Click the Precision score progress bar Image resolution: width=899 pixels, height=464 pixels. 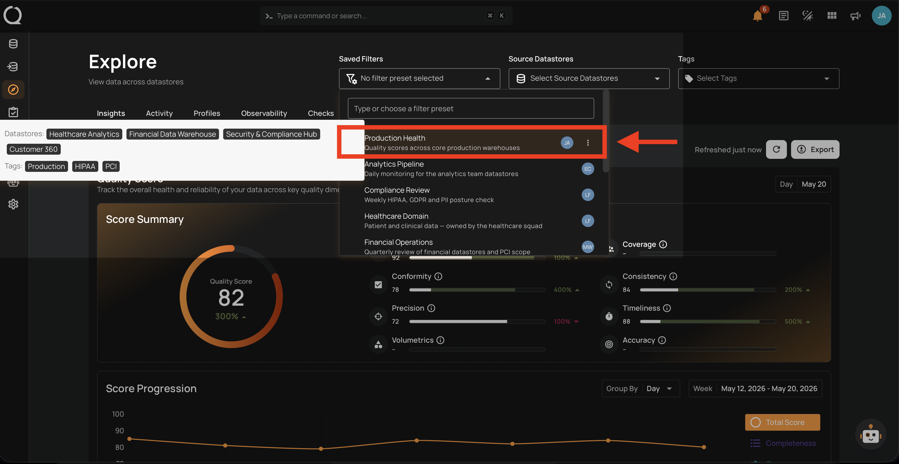pos(477,321)
